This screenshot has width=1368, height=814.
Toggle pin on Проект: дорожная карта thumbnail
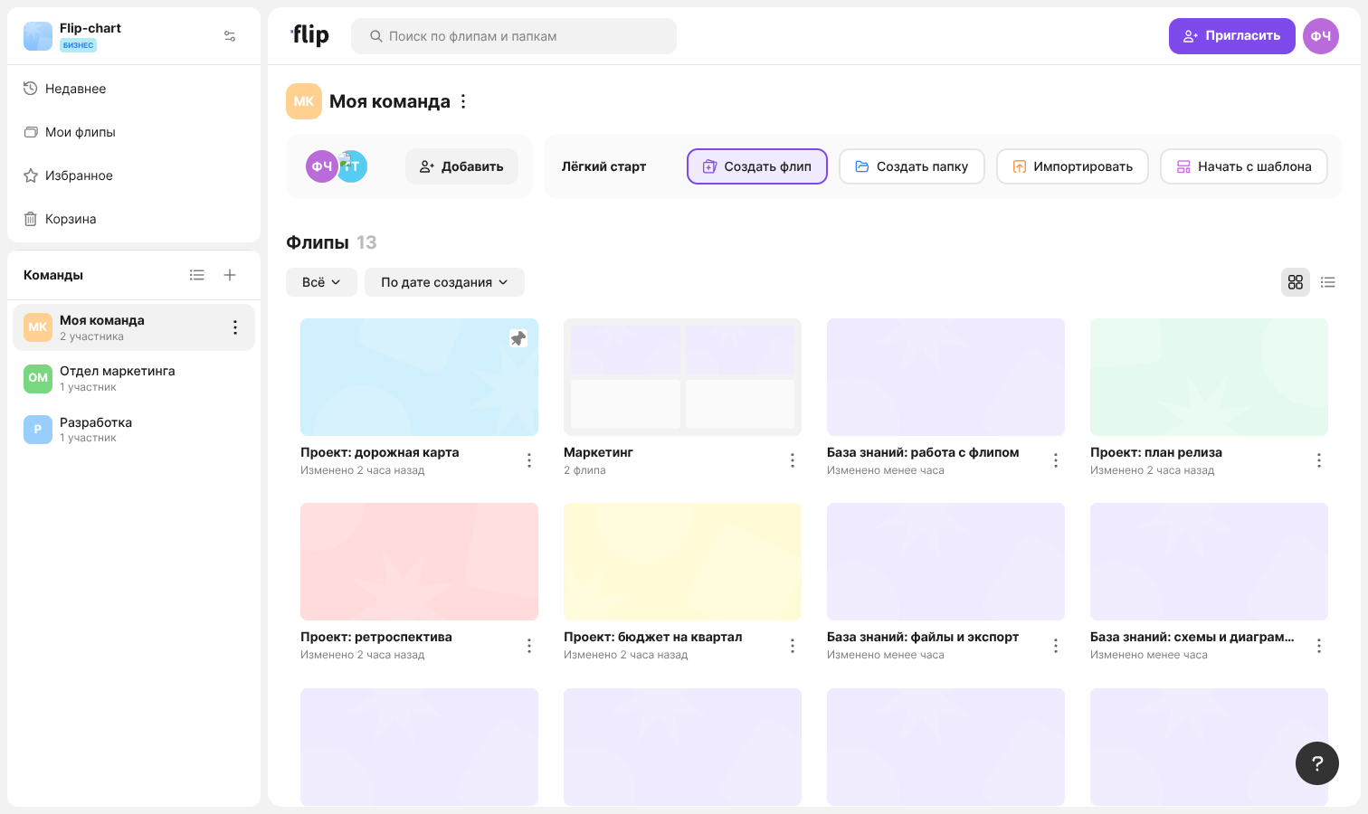[x=518, y=338]
